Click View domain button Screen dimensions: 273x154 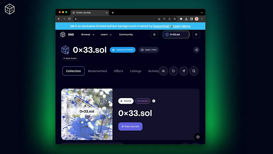tap(130, 127)
